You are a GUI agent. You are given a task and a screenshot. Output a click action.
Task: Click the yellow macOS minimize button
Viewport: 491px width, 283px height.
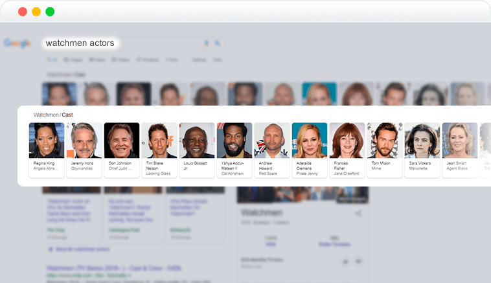36,12
